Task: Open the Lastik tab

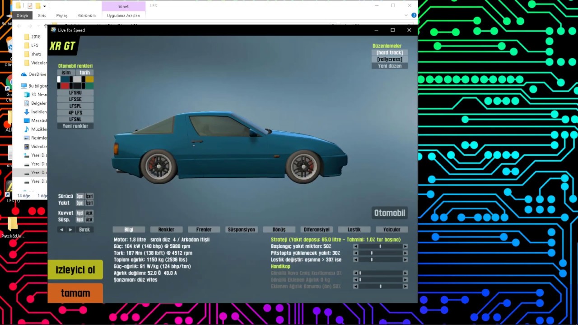Action: 354,230
